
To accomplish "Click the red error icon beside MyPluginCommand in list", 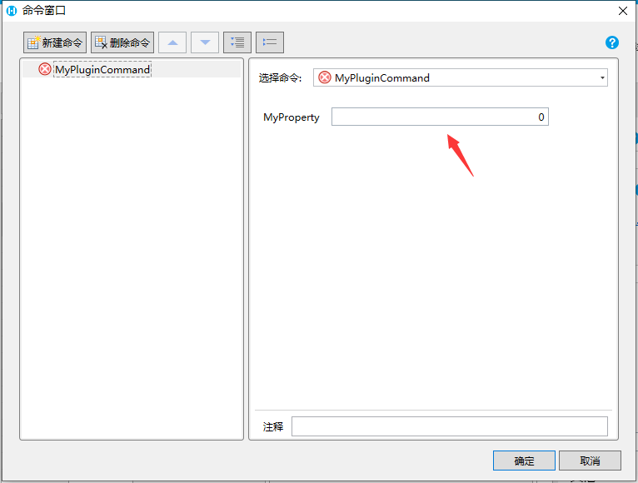I will click(x=45, y=69).
